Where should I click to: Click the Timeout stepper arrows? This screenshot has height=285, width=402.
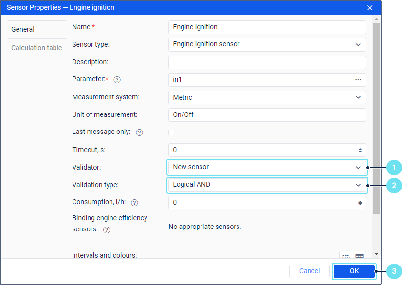[x=360, y=150]
